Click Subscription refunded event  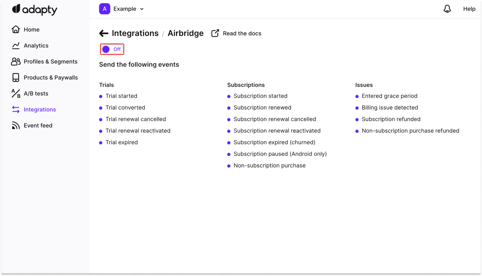(x=391, y=119)
